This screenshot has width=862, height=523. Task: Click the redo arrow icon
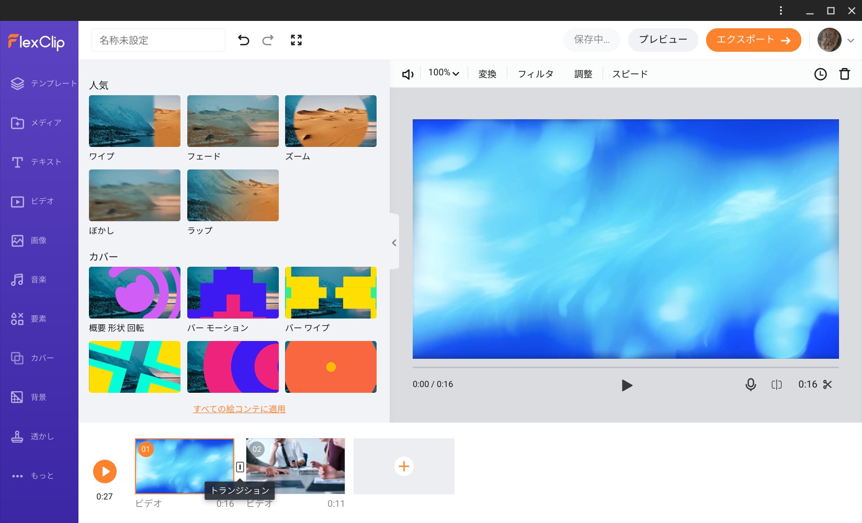click(x=268, y=40)
